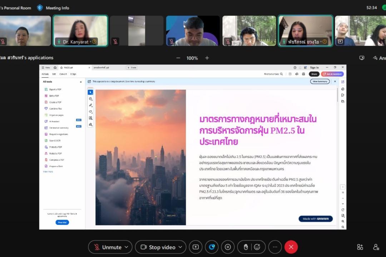
Task: Choose Compress a PDF tool
Action: (x=54, y=160)
